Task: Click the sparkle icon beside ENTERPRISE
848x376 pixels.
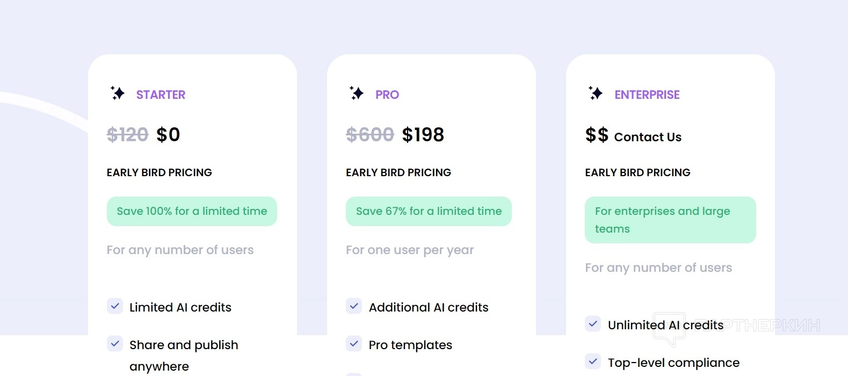Action: (595, 93)
